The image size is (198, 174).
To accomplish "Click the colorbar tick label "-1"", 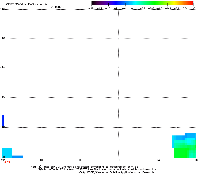I will click(x=133, y=9).
